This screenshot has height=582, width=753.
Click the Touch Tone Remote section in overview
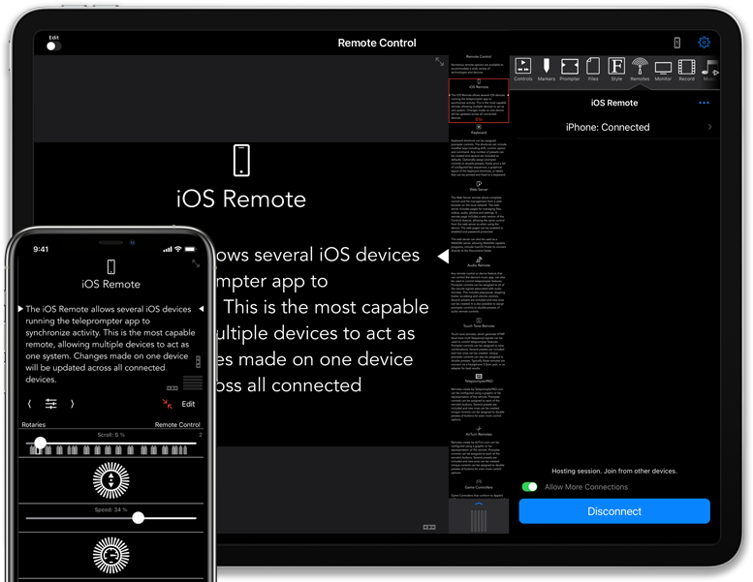(x=479, y=343)
